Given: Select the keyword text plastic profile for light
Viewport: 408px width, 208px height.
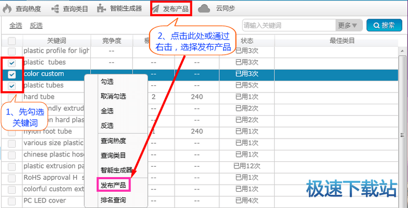Looking at the screenshot, I should pos(57,51).
